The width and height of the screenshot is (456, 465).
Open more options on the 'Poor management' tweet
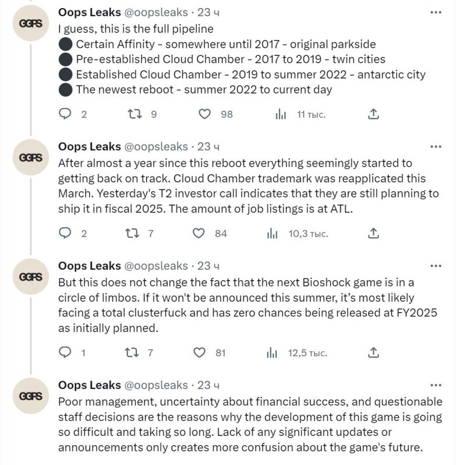435,385
